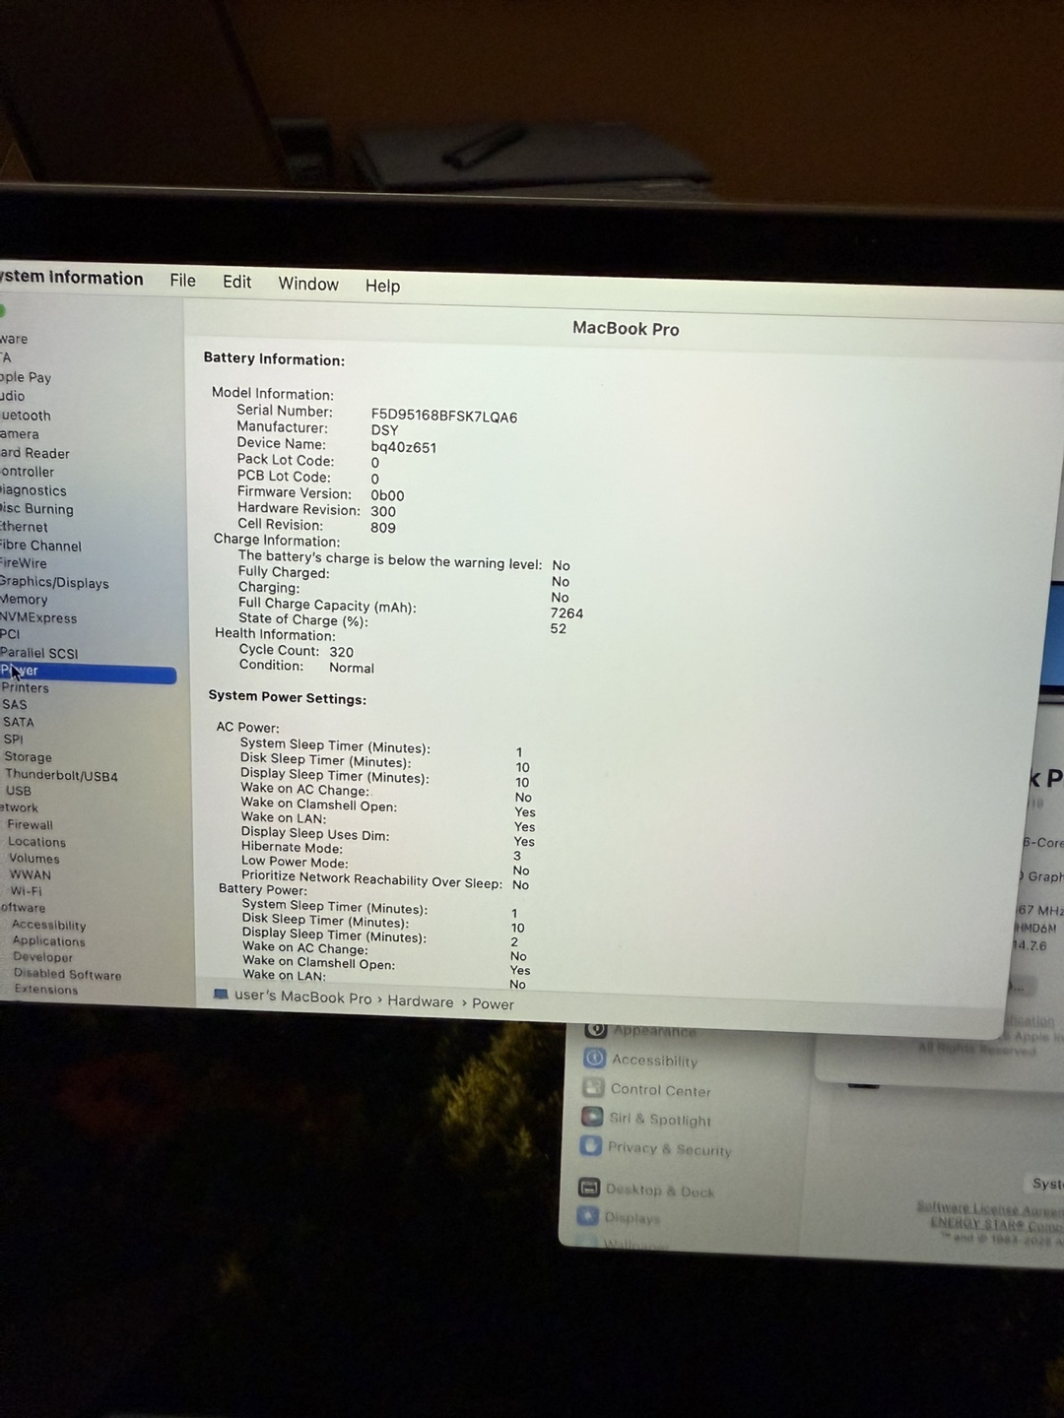Select Developer in the sidebar

[42, 957]
